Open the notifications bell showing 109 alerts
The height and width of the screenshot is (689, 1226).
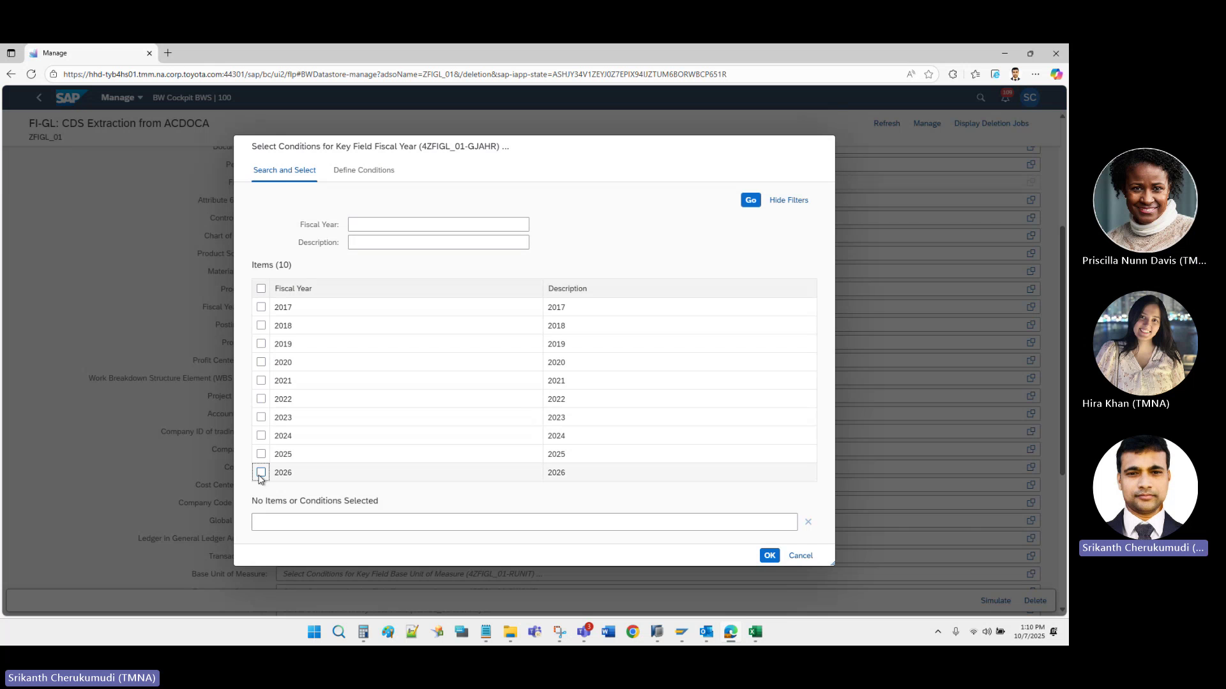point(1006,97)
